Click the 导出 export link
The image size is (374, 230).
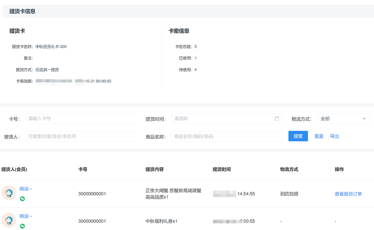pos(334,136)
